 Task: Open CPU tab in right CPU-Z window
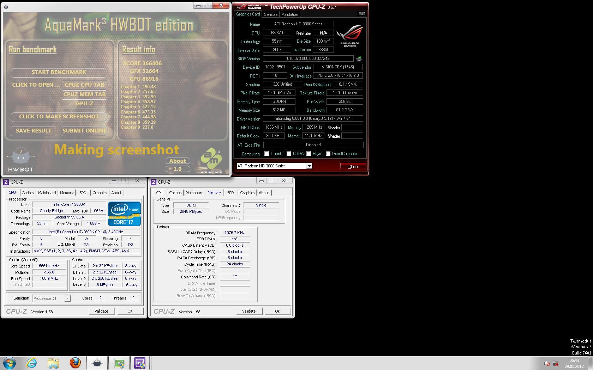coord(160,193)
